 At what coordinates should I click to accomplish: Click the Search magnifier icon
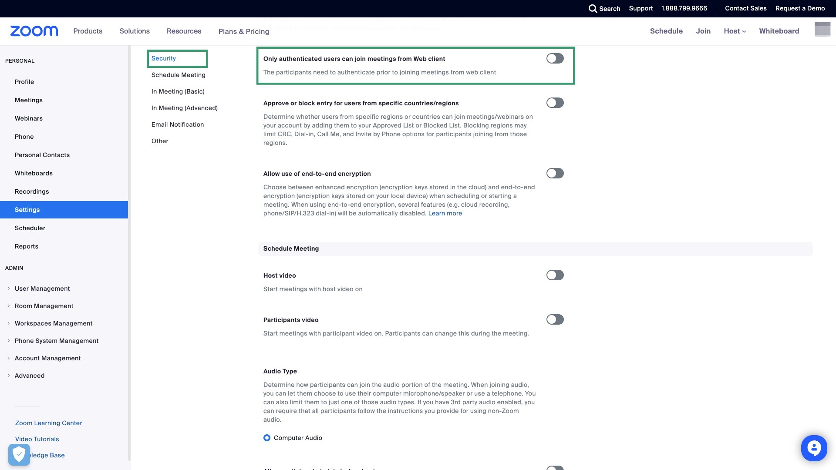(593, 9)
